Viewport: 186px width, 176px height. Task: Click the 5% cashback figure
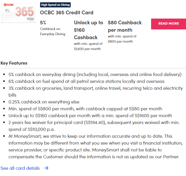click(43, 23)
